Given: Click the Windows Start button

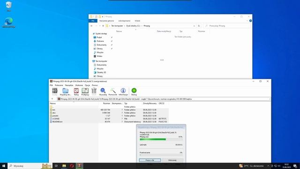Looking at the screenshot, I should pos(4,166).
